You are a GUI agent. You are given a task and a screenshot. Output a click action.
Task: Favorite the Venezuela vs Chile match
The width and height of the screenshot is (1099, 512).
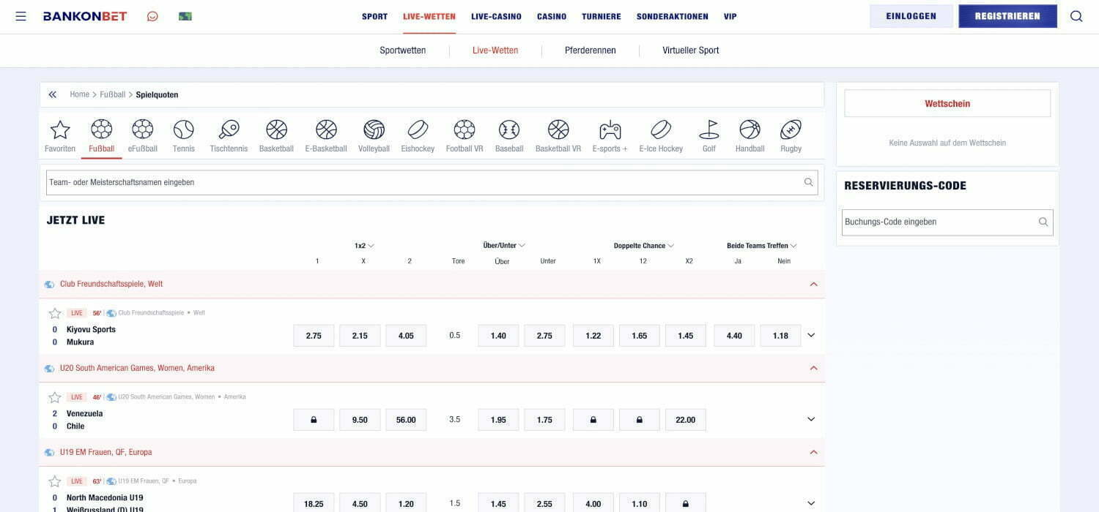[x=55, y=397]
